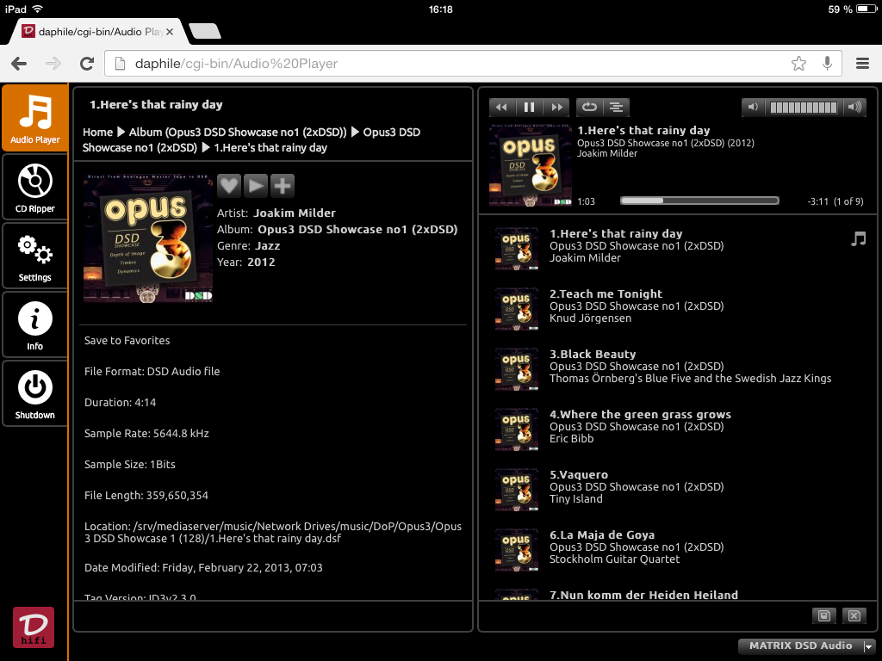882x661 pixels.
Task: Pause the current playback
Action: point(530,108)
